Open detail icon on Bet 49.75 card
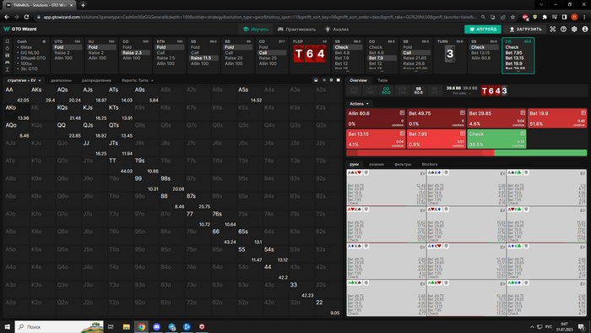Image resolution: width=591 pixels, height=333 pixels. pos(462,112)
